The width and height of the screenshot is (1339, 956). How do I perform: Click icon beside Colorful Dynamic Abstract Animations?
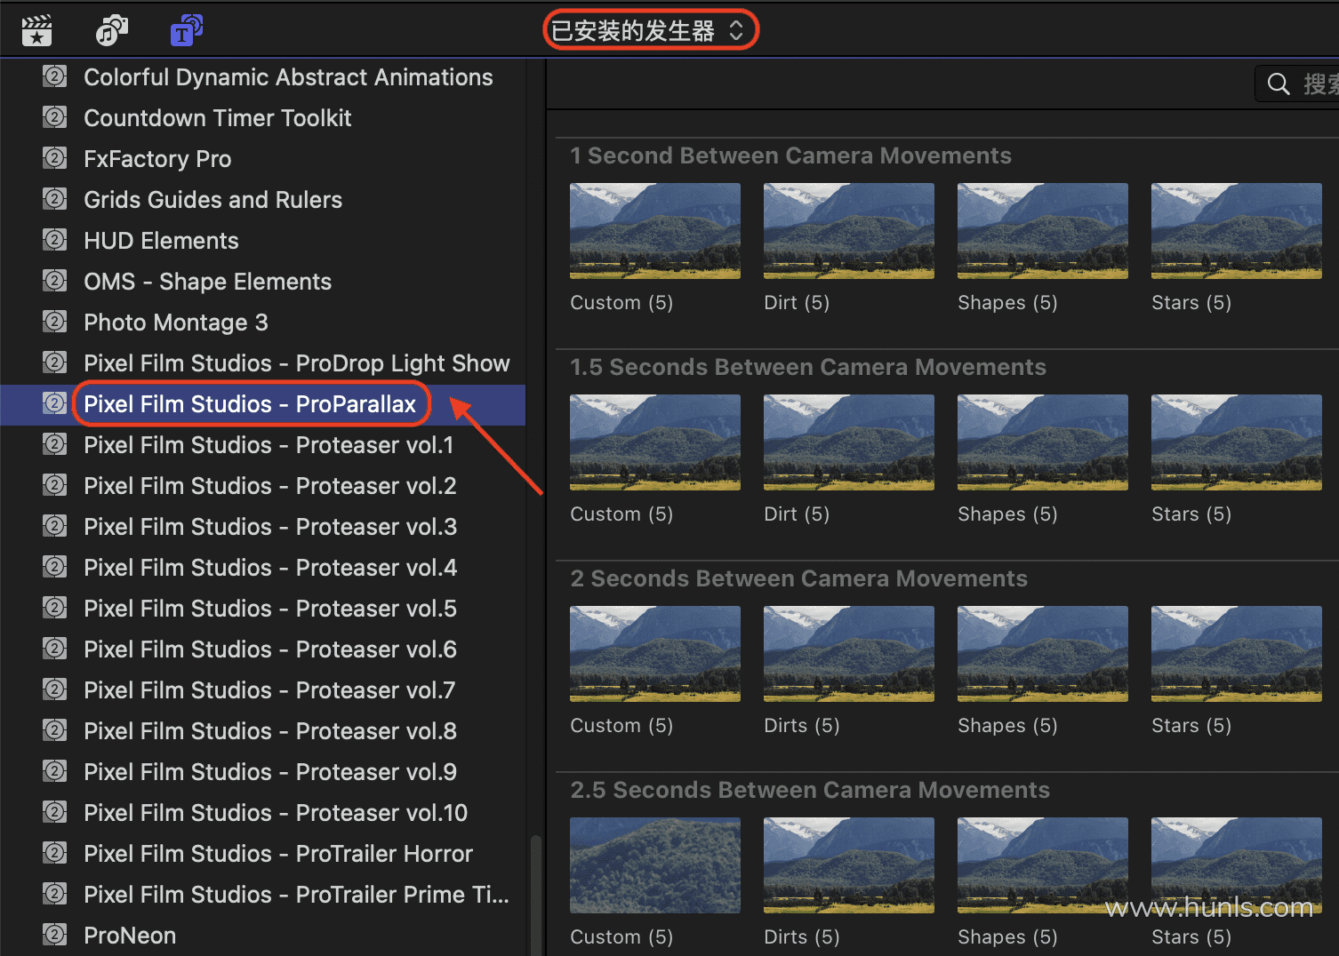[55, 76]
